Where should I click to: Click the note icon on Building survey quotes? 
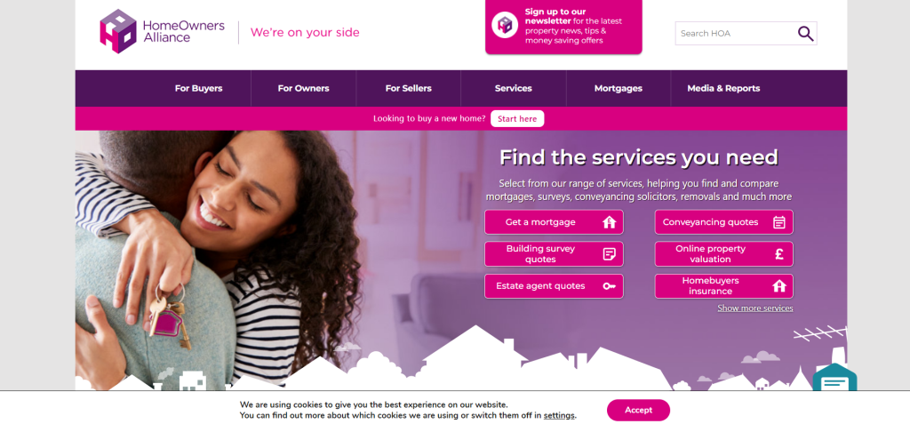click(x=609, y=254)
